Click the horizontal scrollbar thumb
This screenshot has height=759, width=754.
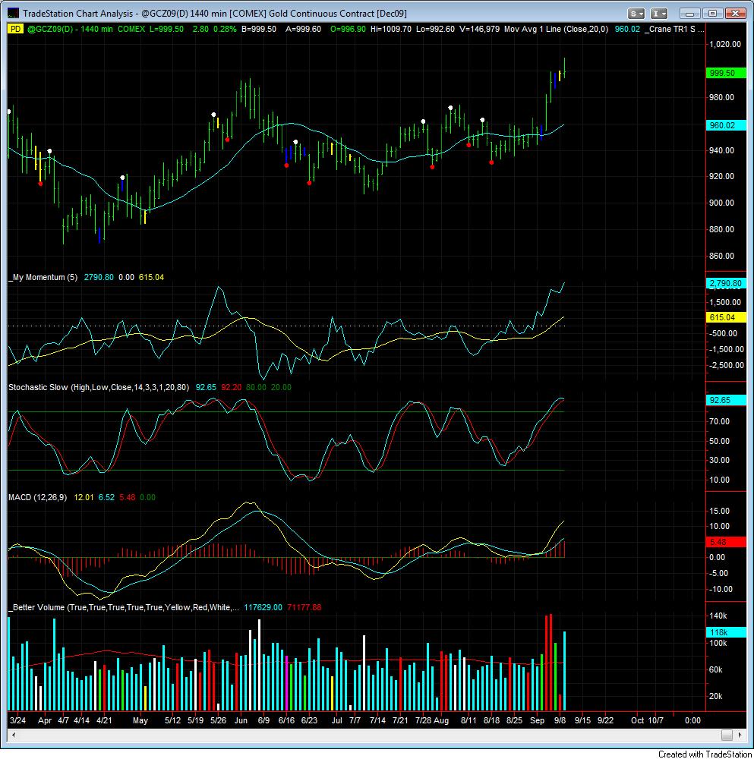pos(727,735)
